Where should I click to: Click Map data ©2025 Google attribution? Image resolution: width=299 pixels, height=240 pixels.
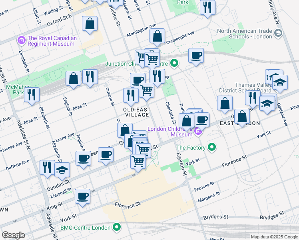pyautogui.click(x=275, y=237)
